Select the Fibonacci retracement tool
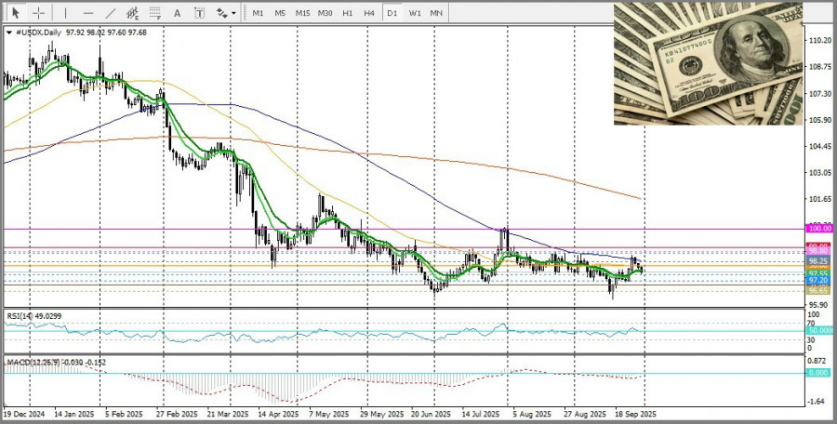This screenshot has height=424, width=837. 154,13
